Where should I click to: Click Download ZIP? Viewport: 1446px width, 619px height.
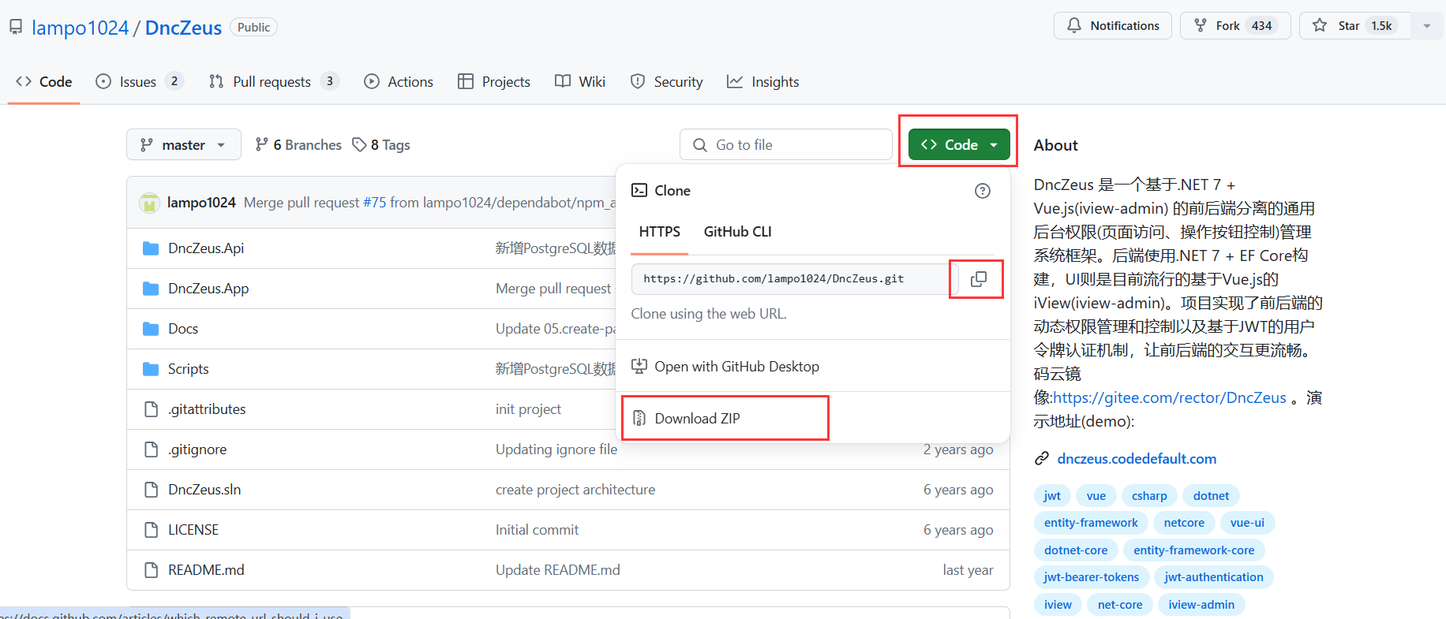pyautogui.click(x=697, y=419)
